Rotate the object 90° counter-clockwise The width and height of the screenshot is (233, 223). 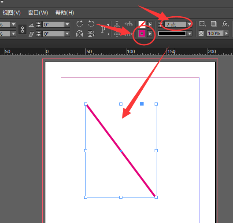pyautogui.click(x=91, y=24)
